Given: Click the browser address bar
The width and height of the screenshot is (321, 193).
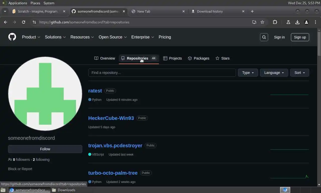Looking at the screenshot, I should 144,22.
